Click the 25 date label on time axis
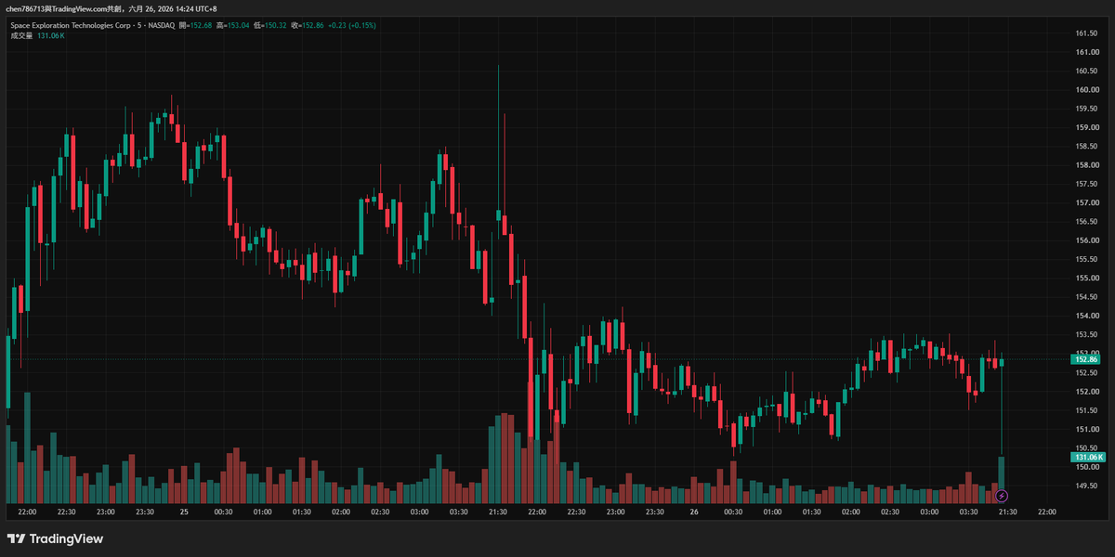This screenshot has height=557, width=1115. pos(184,512)
